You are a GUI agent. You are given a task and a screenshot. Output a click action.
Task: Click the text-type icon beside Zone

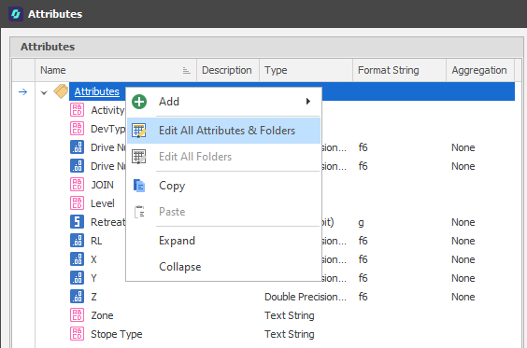(77, 315)
